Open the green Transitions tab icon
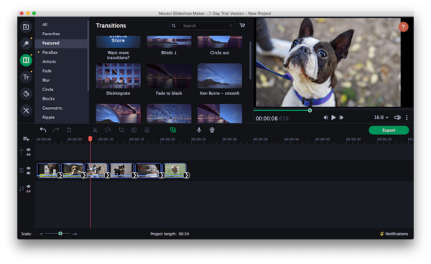 click(26, 60)
